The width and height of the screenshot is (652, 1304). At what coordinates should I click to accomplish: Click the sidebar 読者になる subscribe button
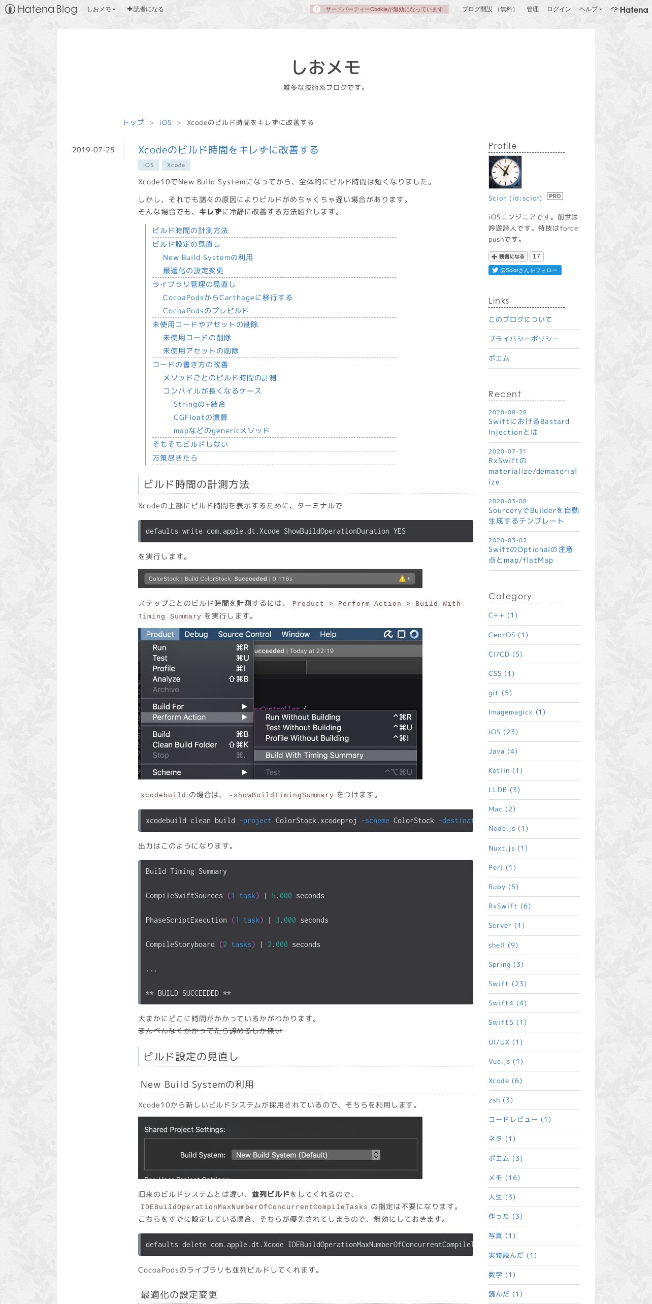click(x=508, y=256)
